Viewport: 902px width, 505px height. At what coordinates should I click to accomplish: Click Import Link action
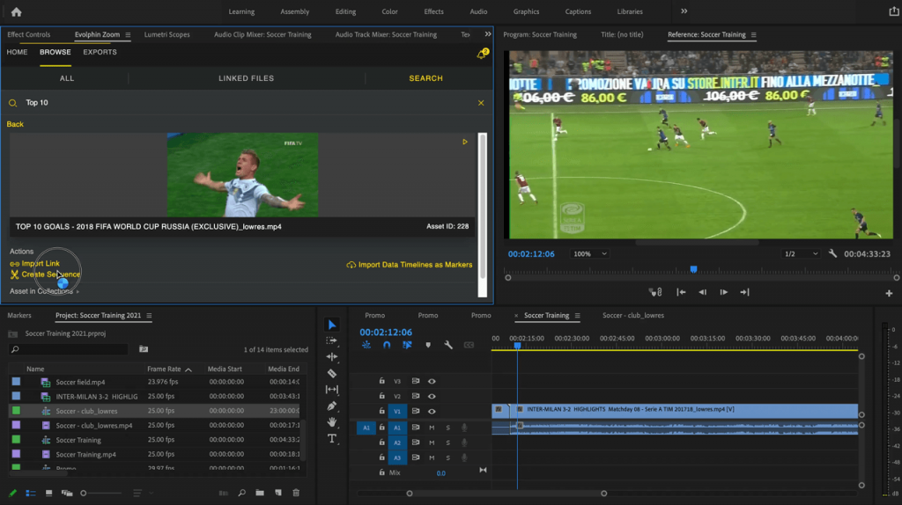34,263
